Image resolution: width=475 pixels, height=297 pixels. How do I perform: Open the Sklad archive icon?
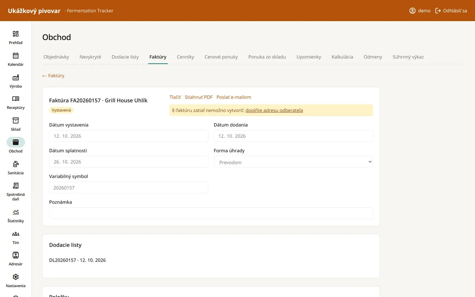coord(16,120)
